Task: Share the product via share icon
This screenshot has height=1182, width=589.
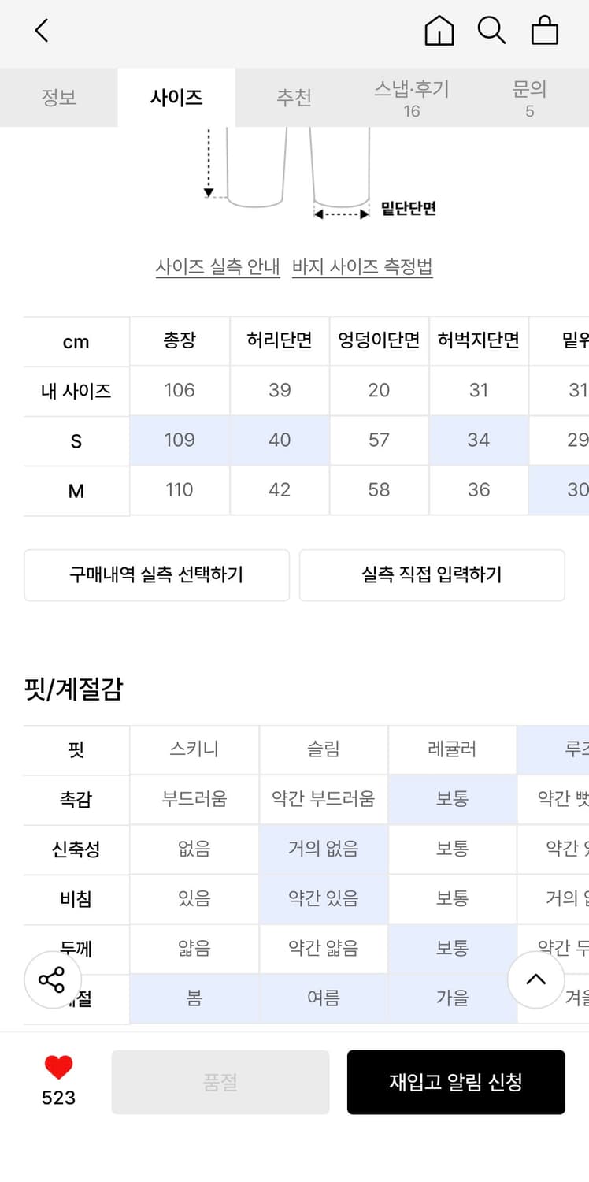Action: [53, 979]
